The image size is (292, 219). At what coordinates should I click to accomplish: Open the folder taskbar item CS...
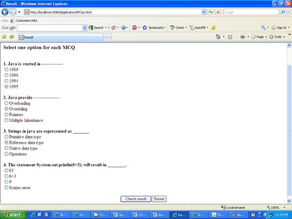[x=100, y=215]
